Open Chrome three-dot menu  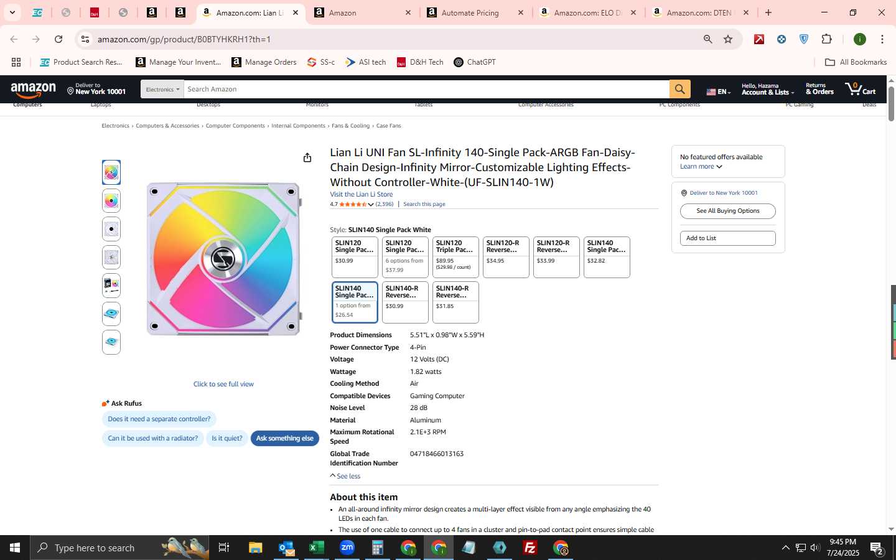(882, 39)
